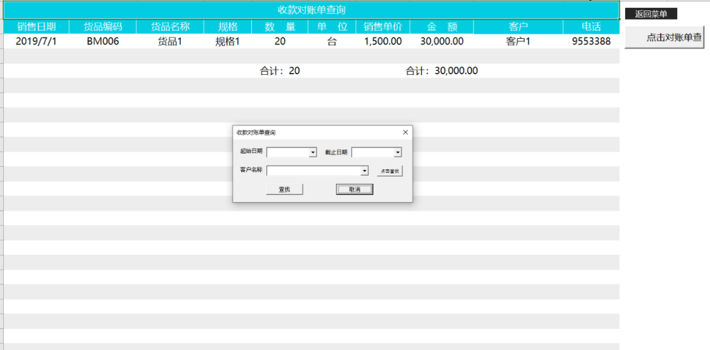Select the 金 额 column header
Image resolution: width=710 pixels, height=350 pixels.
tap(441, 27)
